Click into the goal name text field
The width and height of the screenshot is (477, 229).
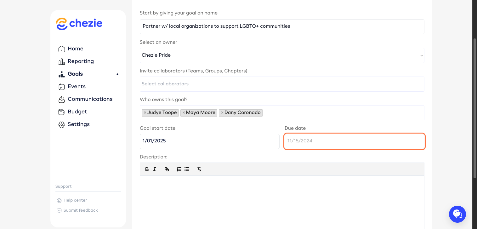(282, 26)
